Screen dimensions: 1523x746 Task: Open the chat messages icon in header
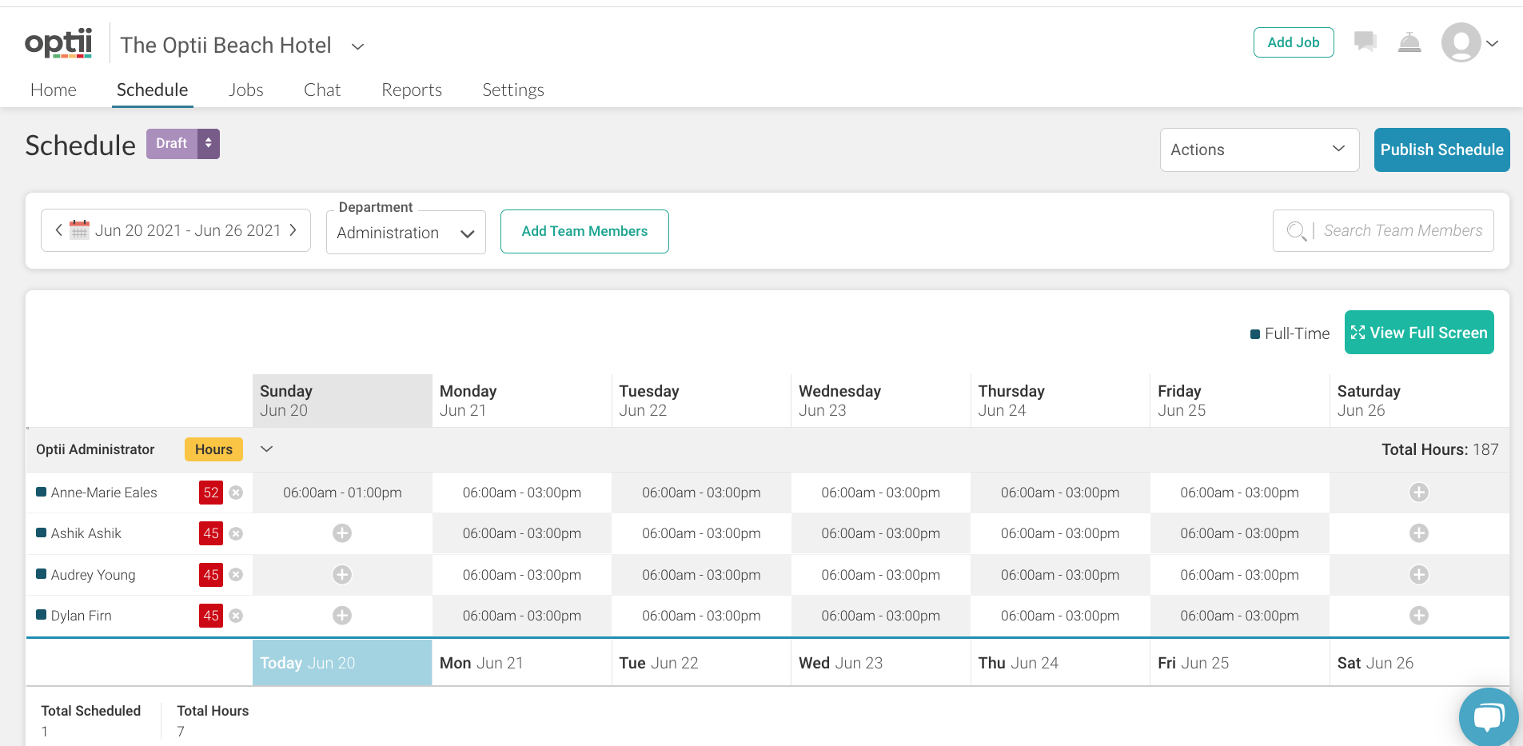coord(1365,42)
